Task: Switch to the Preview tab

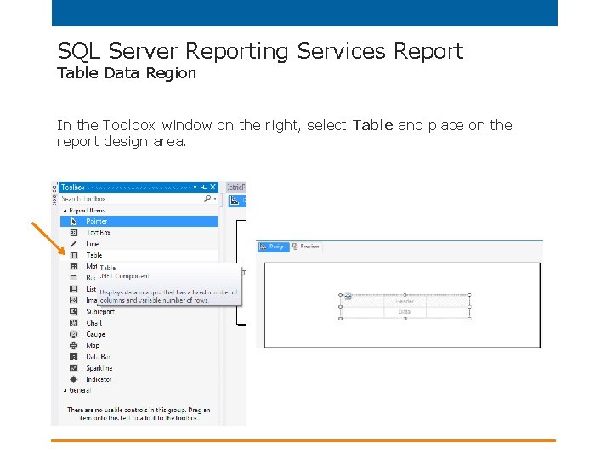Action: 306,246
